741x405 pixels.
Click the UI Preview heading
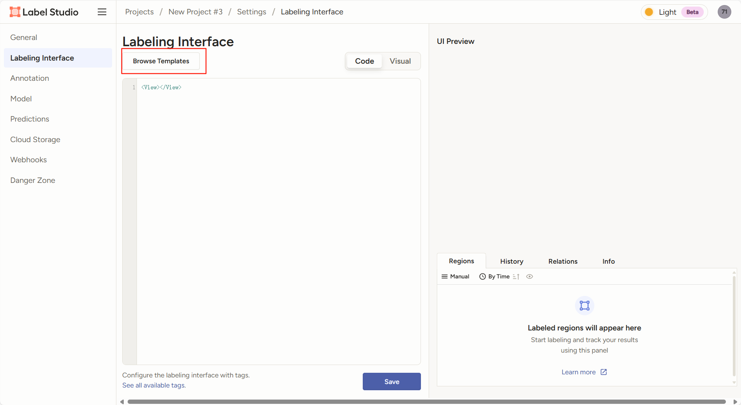(x=455, y=41)
